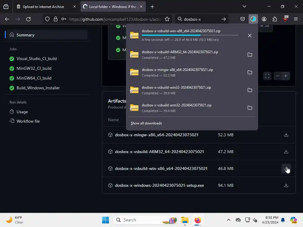
Task: Bookmark this page with the star
Action: tap(167, 19)
